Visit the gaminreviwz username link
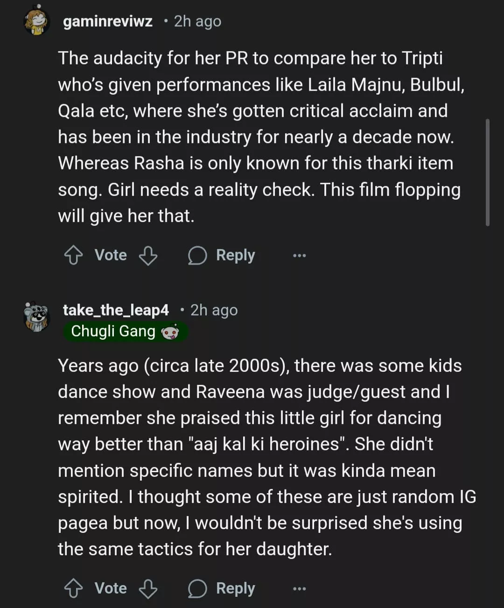The image size is (504, 608). pyautogui.click(x=108, y=21)
